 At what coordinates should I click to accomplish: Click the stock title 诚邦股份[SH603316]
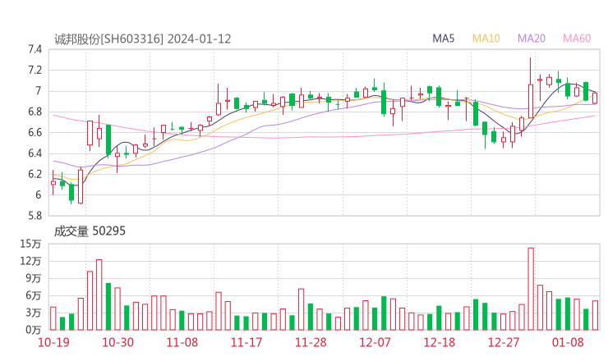109,39
